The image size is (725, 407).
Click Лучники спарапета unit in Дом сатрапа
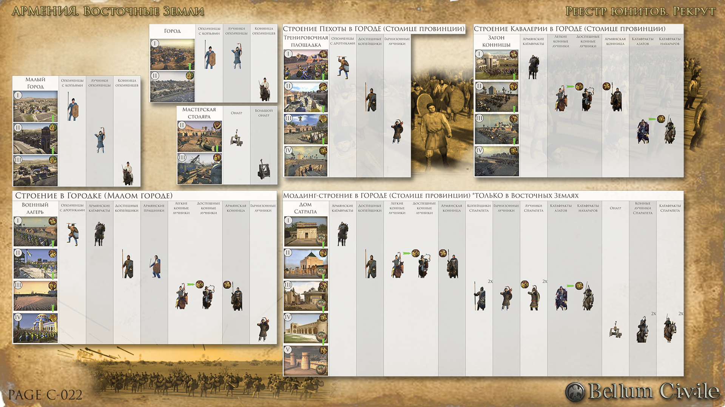click(x=533, y=297)
